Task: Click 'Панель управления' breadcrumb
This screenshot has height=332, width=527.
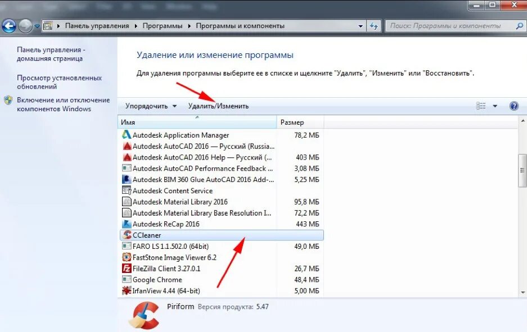Action: [x=97, y=26]
